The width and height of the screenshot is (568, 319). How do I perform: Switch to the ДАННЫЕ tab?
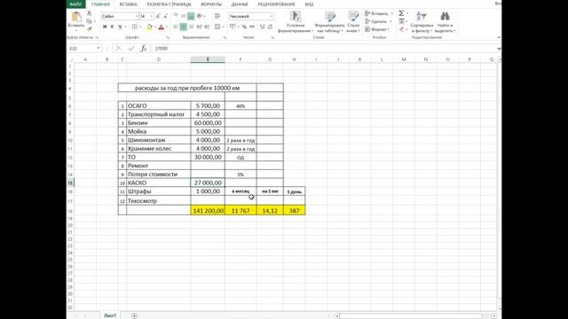tap(240, 4)
